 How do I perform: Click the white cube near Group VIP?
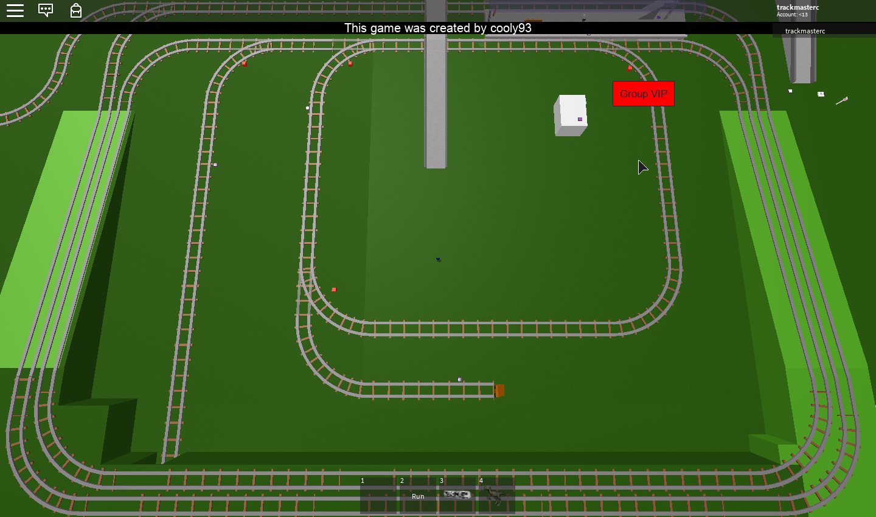(x=571, y=114)
